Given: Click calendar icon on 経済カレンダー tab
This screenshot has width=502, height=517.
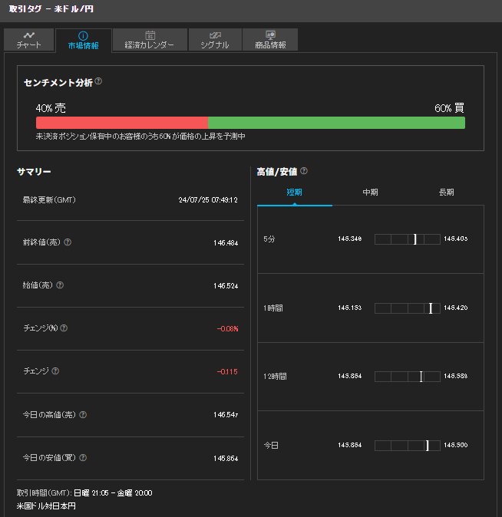Looking at the screenshot, I should (150, 35).
